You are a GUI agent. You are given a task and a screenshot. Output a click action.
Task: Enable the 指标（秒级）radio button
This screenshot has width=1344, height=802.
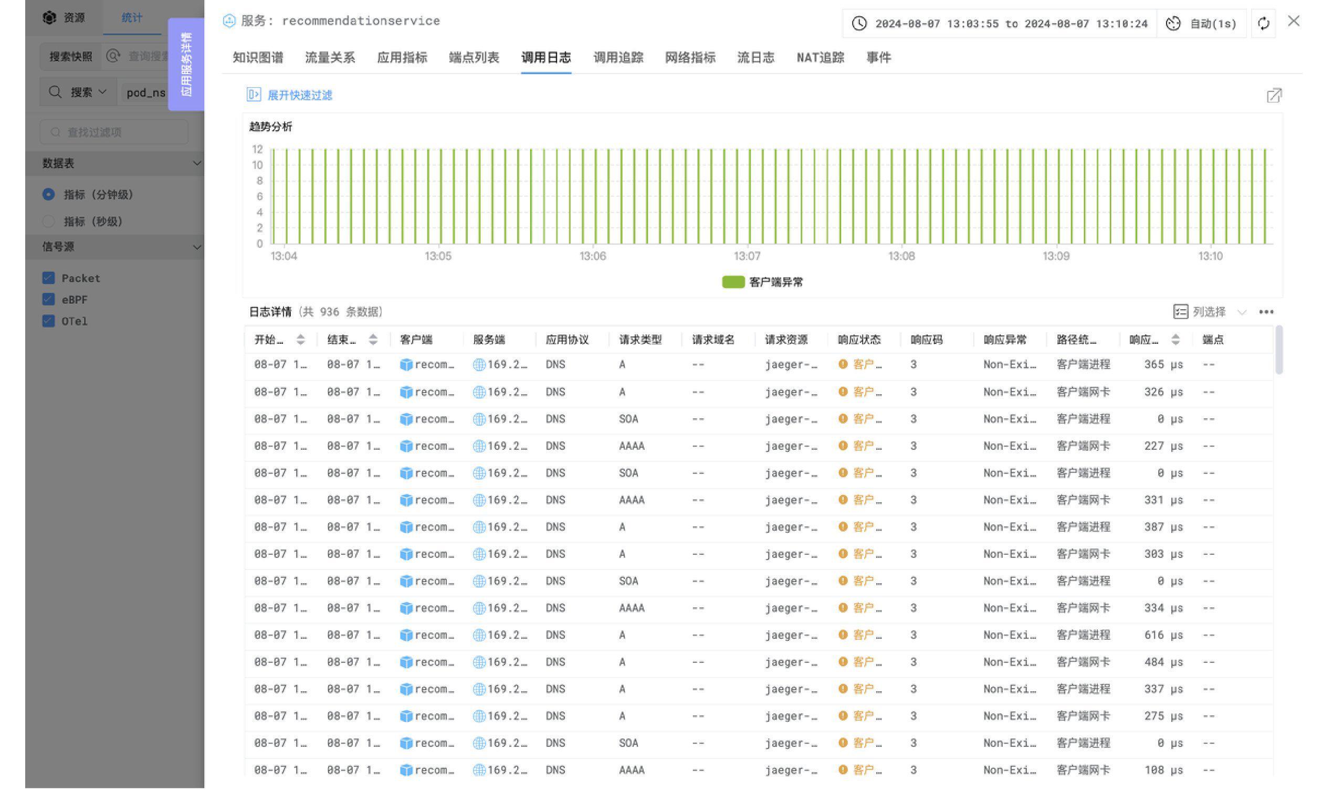[49, 221]
